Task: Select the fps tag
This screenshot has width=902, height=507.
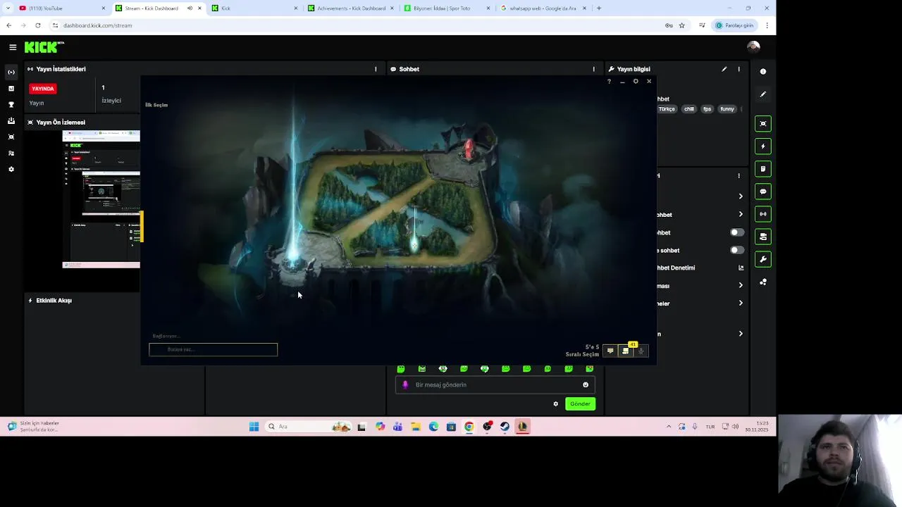Action: tap(707, 109)
